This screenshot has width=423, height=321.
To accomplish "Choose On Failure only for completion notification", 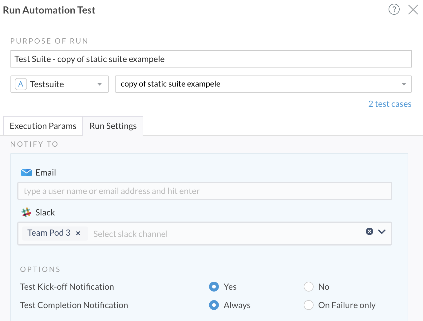I will [308, 305].
